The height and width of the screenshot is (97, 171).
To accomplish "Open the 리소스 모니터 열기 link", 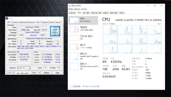I will click(92, 86).
